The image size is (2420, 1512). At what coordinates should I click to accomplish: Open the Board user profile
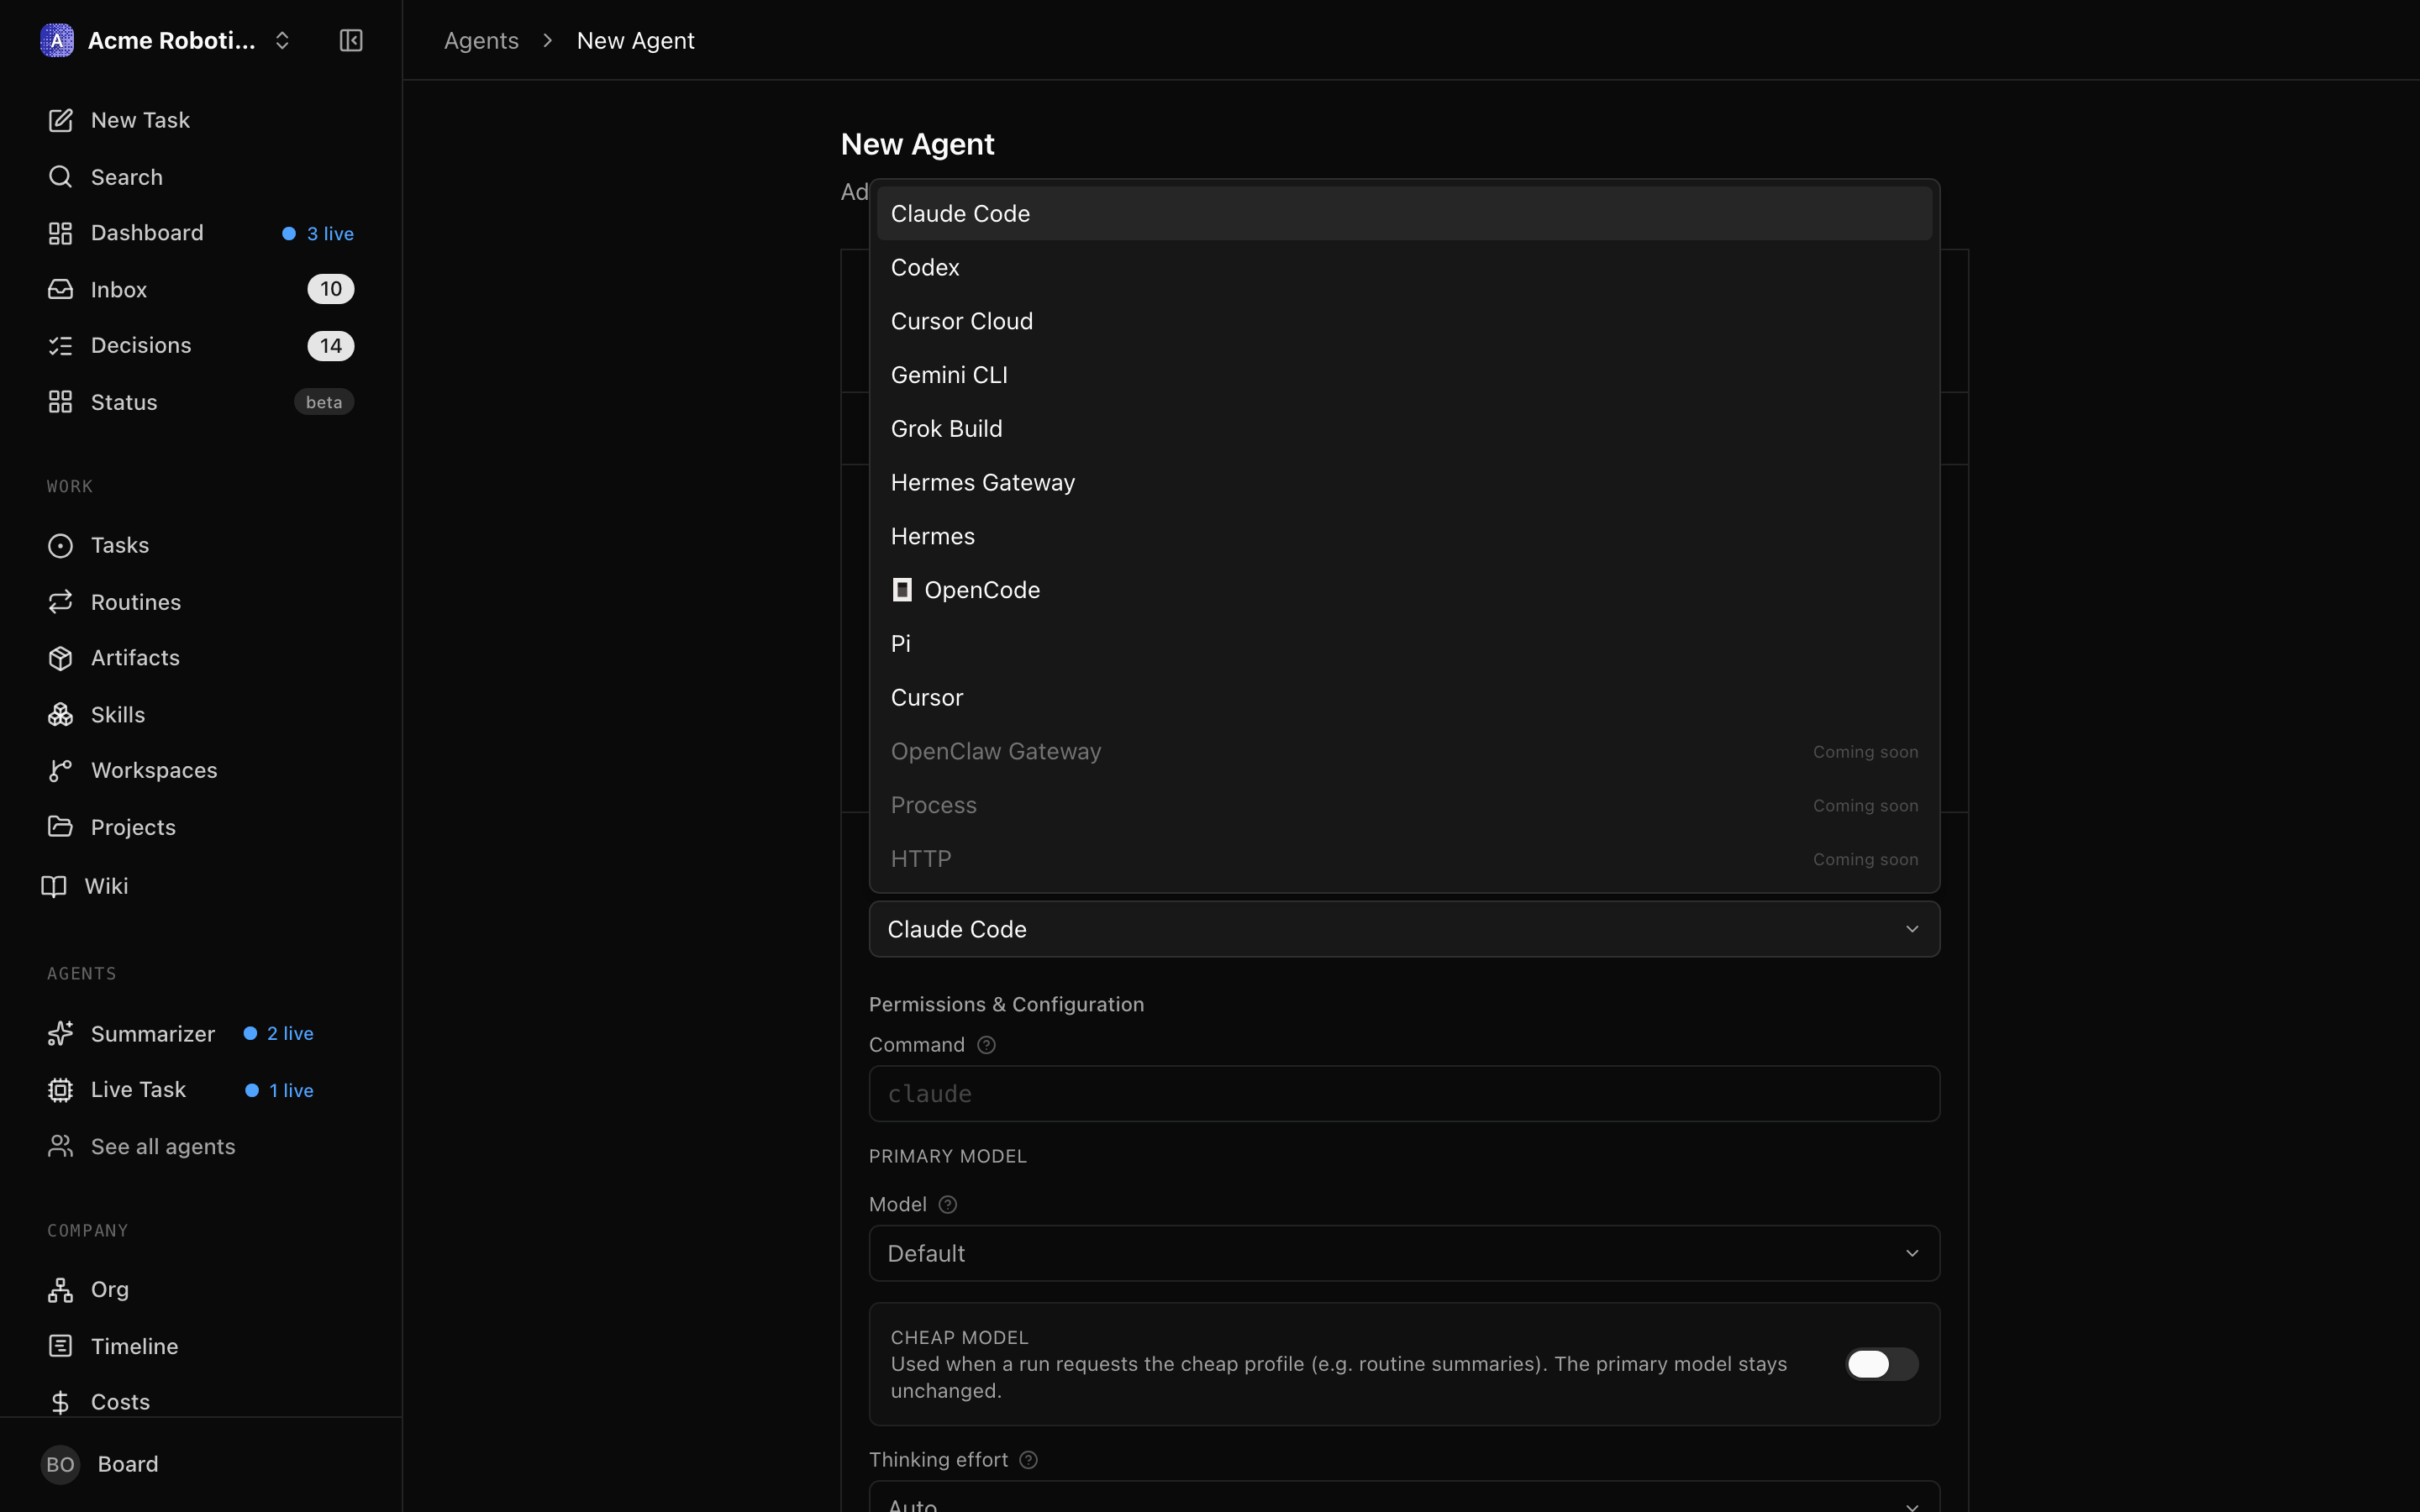201,1464
